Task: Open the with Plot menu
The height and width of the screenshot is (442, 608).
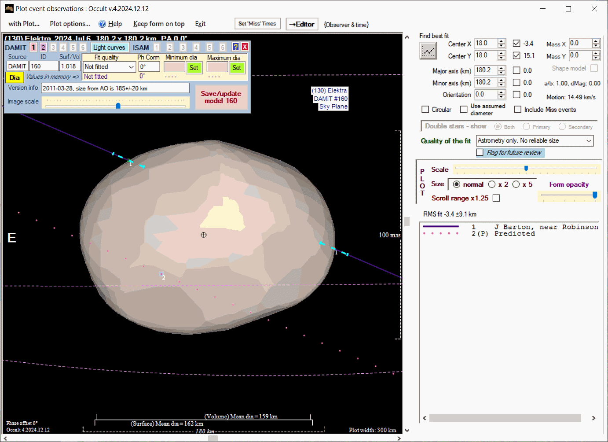Action: pyautogui.click(x=24, y=24)
